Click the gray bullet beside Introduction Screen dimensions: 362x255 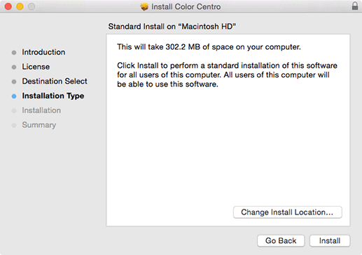(x=14, y=52)
